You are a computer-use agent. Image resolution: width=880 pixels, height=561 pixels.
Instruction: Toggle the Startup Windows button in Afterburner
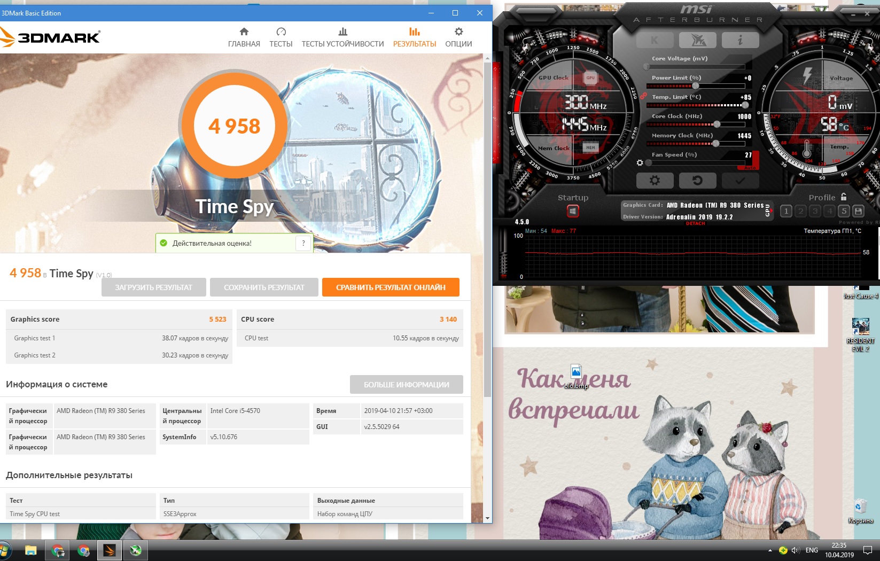tap(573, 212)
